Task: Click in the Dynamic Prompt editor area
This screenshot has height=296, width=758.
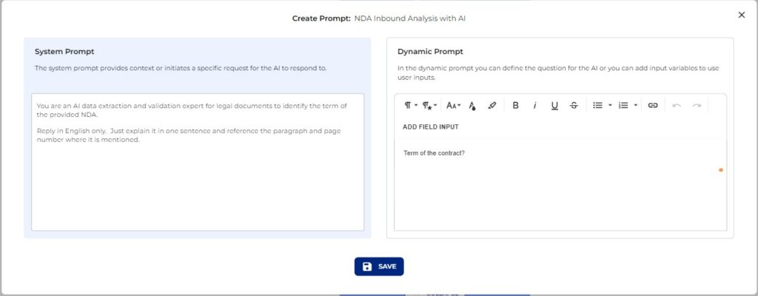Action: (x=560, y=185)
